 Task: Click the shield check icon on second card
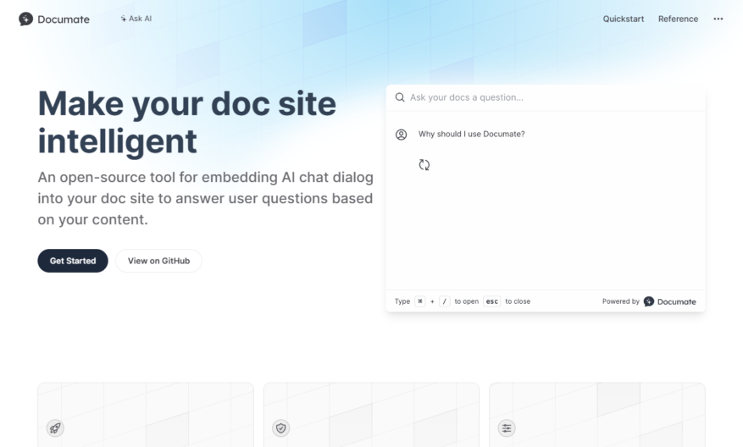click(281, 428)
